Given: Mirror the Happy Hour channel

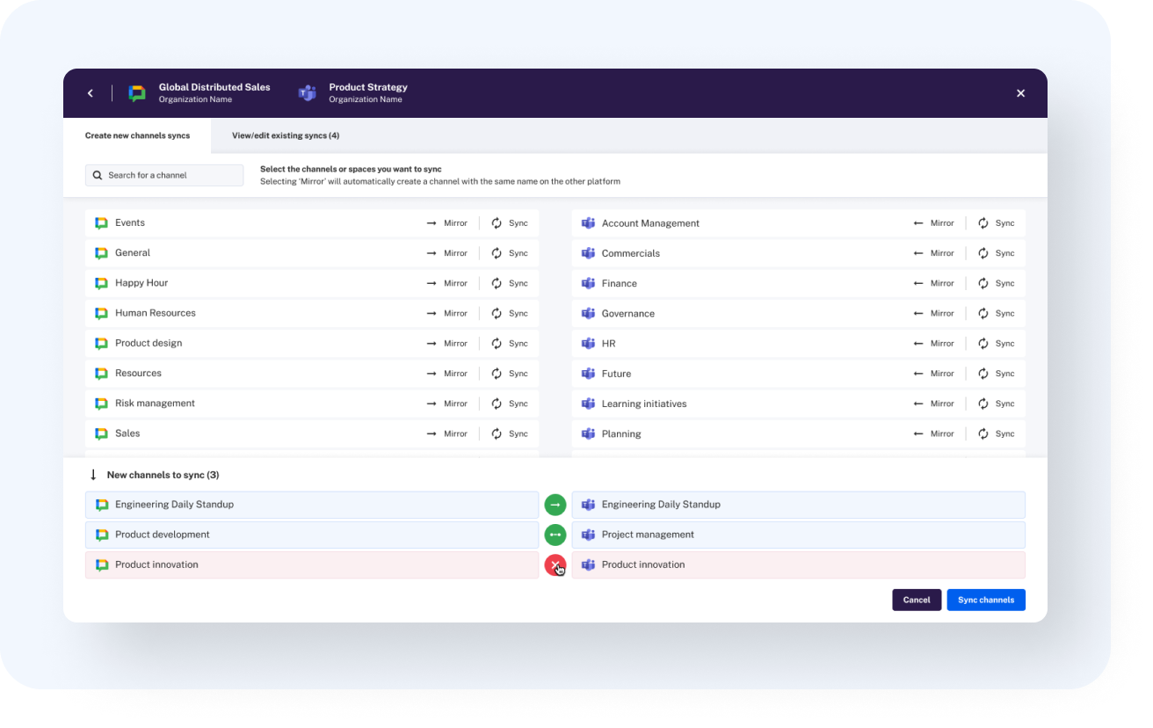Looking at the screenshot, I should [x=446, y=283].
